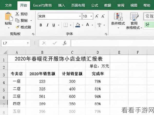
Task: Switch to the 开始 tab
Action: pos(24,5)
